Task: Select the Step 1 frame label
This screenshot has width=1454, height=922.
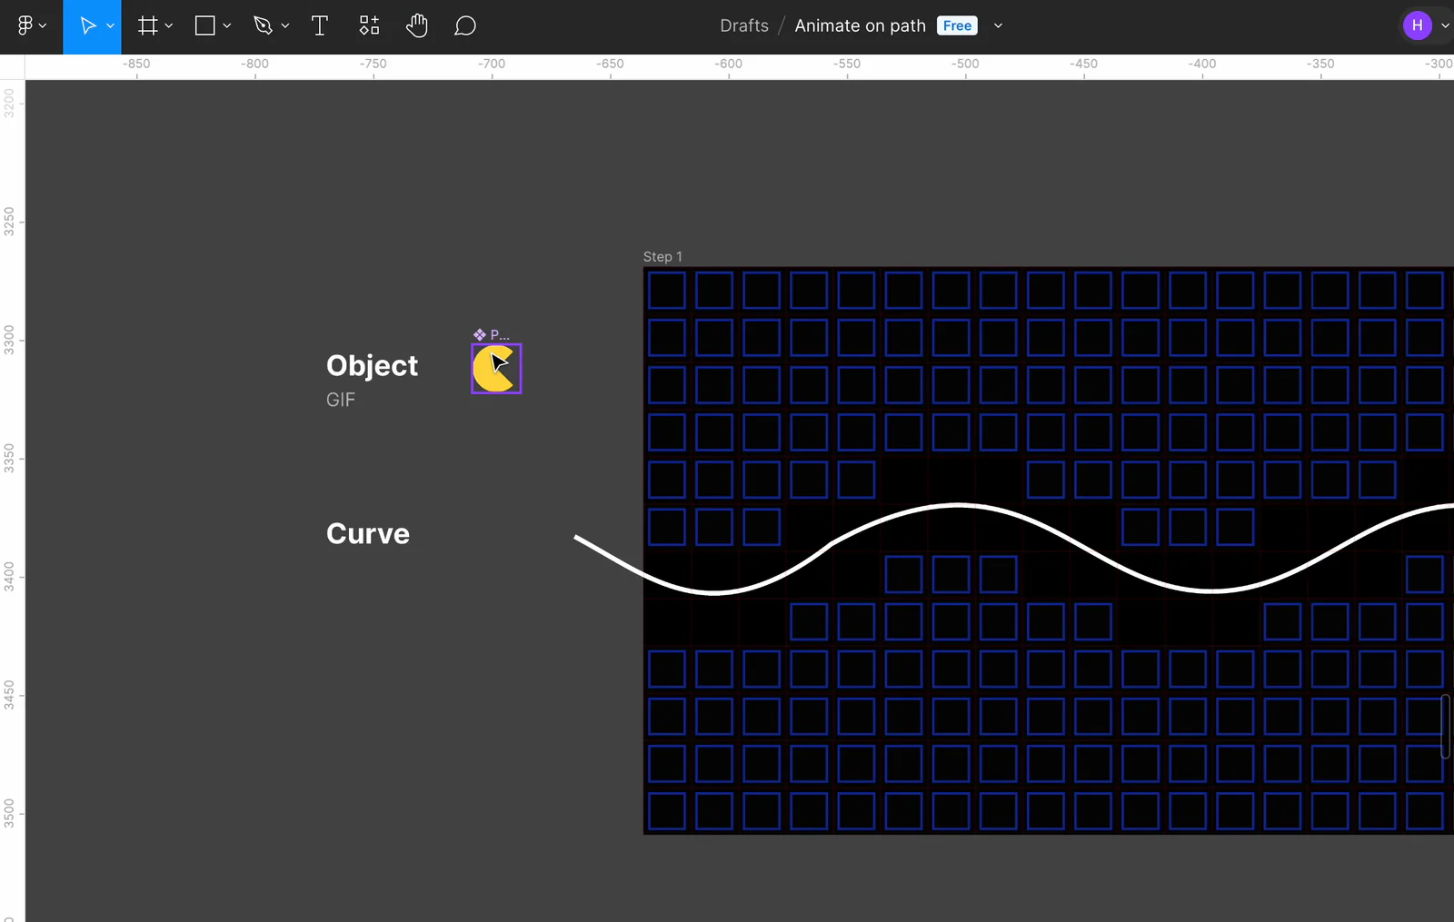Action: 662,257
